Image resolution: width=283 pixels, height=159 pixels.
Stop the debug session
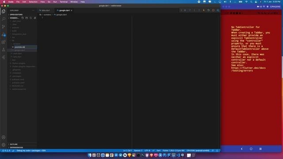tap(213, 10)
